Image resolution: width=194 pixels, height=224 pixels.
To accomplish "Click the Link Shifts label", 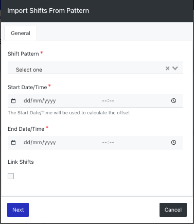I will click(x=21, y=162).
